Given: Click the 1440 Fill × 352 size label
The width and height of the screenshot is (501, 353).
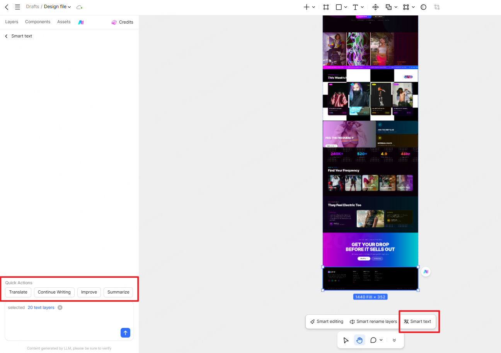Looking at the screenshot, I should point(370,297).
